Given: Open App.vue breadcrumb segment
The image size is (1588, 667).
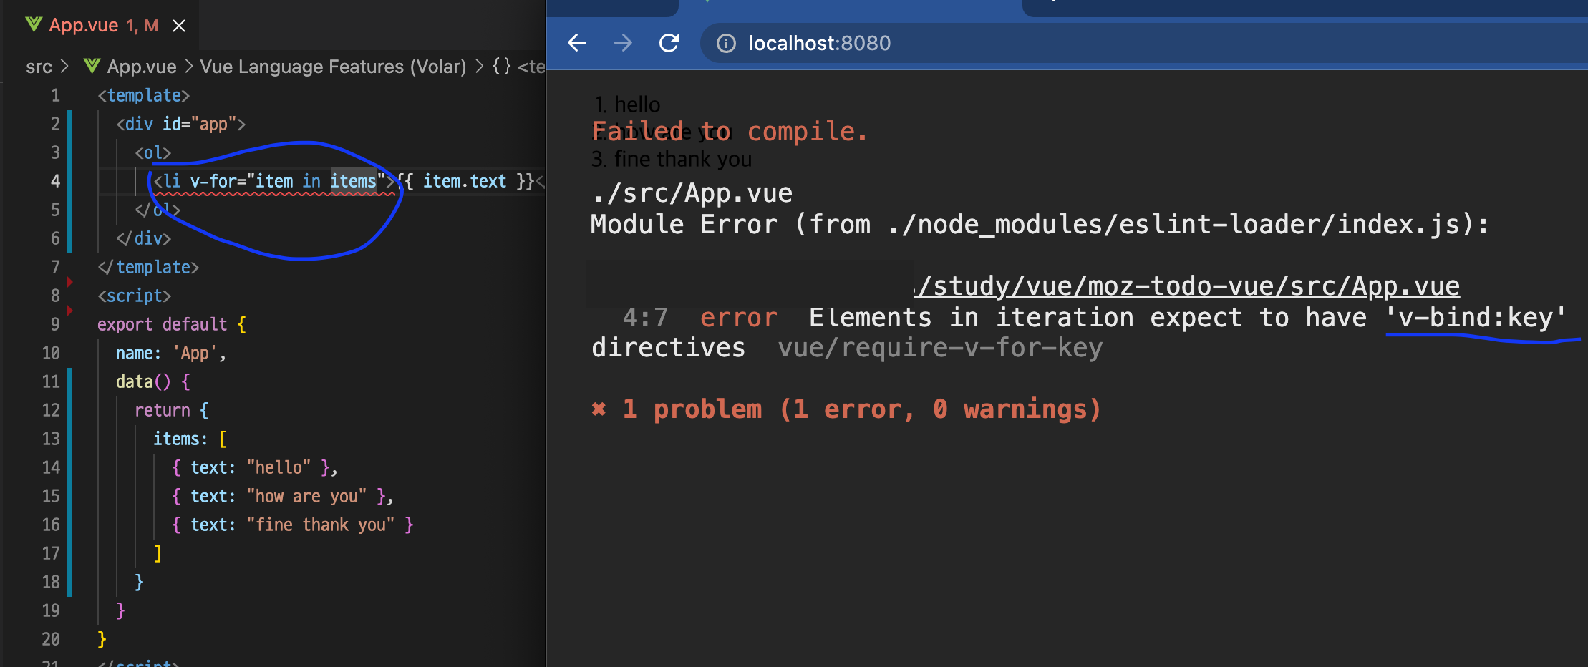Looking at the screenshot, I should click(x=141, y=67).
